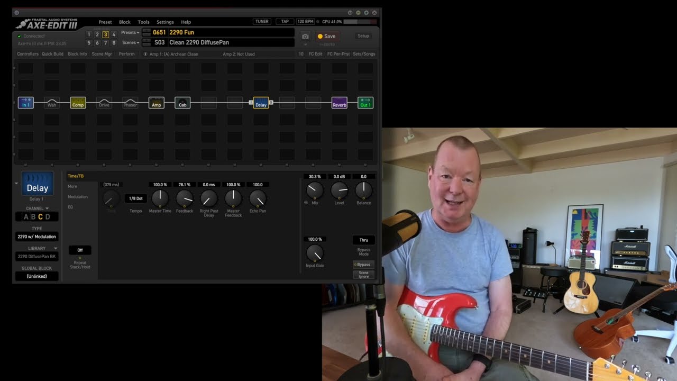This screenshot has width=677, height=381.
Task: Switch Delay to channel C
Action: 40,216
